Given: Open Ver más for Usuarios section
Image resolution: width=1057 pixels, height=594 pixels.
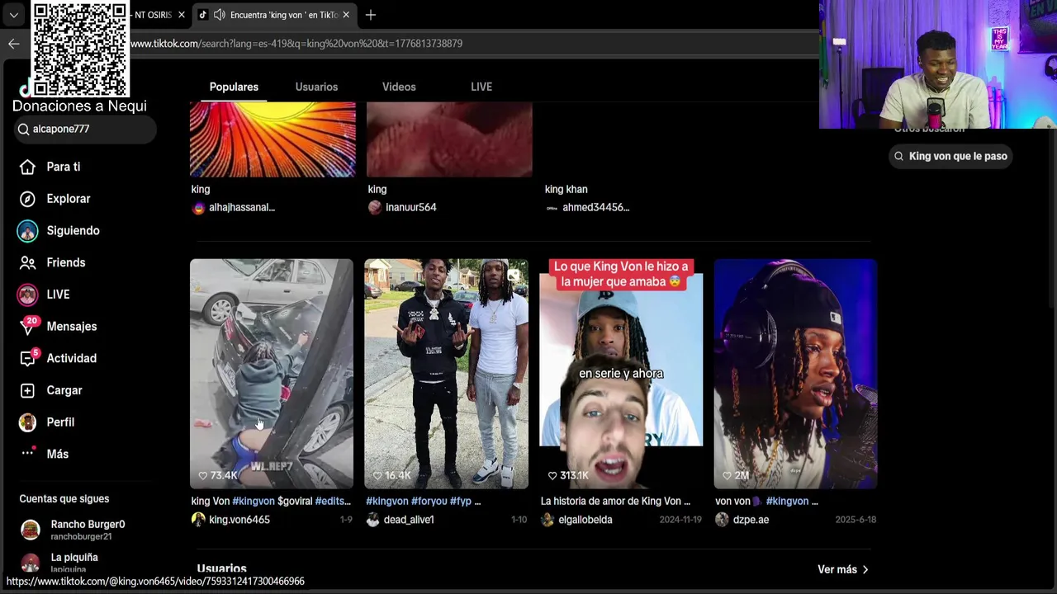Looking at the screenshot, I should tap(842, 569).
